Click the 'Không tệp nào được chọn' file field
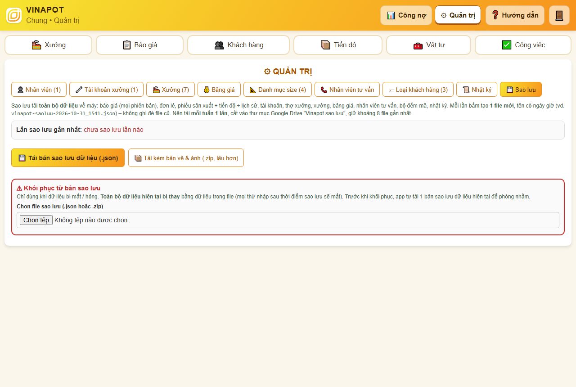Image resolution: width=576 pixels, height=387 pixels. coord(288,220)
